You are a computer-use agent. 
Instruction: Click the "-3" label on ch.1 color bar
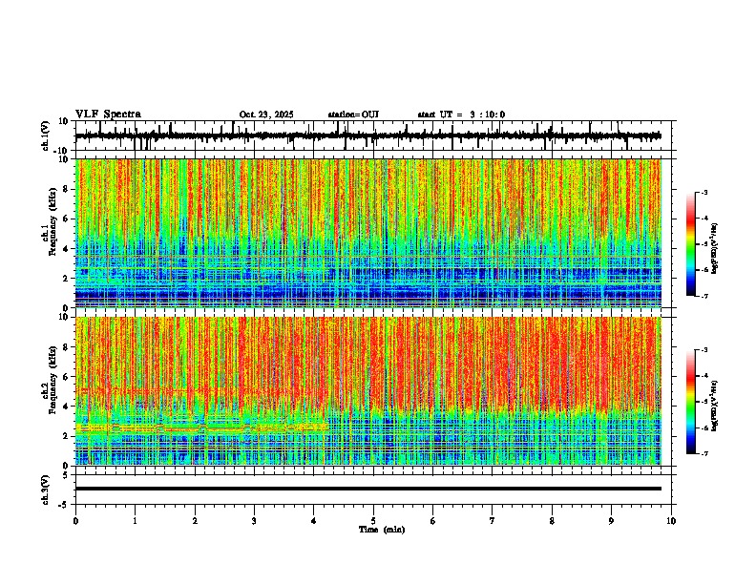click(703, 192)
